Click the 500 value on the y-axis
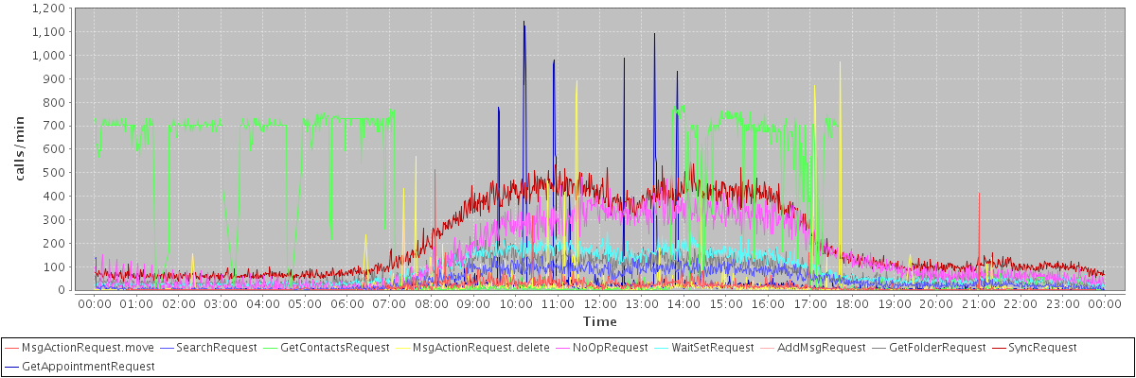1136x378 pixels. pyautogui.click(x=54, y=173)
